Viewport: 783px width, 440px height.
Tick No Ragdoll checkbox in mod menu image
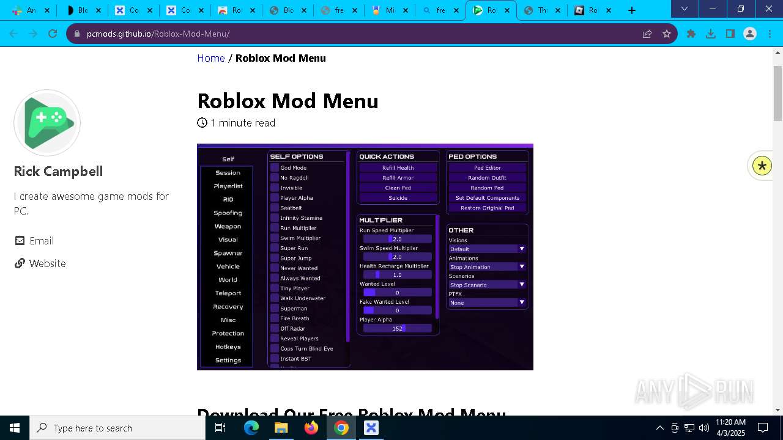(x=275, y=178)
